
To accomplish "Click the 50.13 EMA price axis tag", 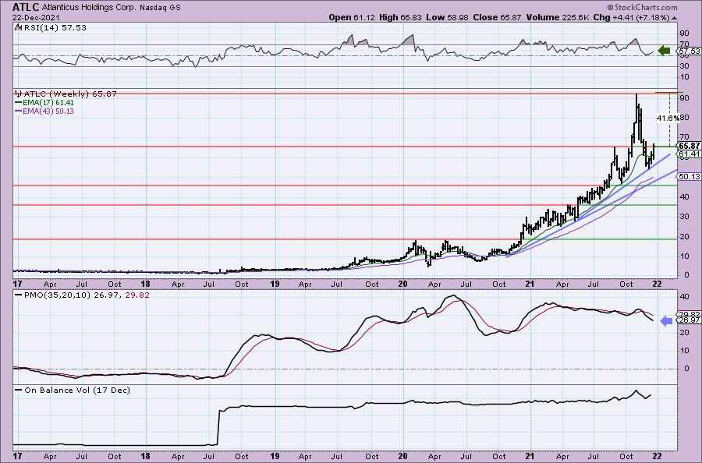I will tap(690, 177).
